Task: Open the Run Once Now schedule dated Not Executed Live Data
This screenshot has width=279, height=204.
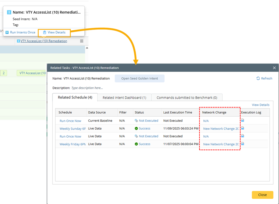Action: pyautogui.click(x=70, y=137)
